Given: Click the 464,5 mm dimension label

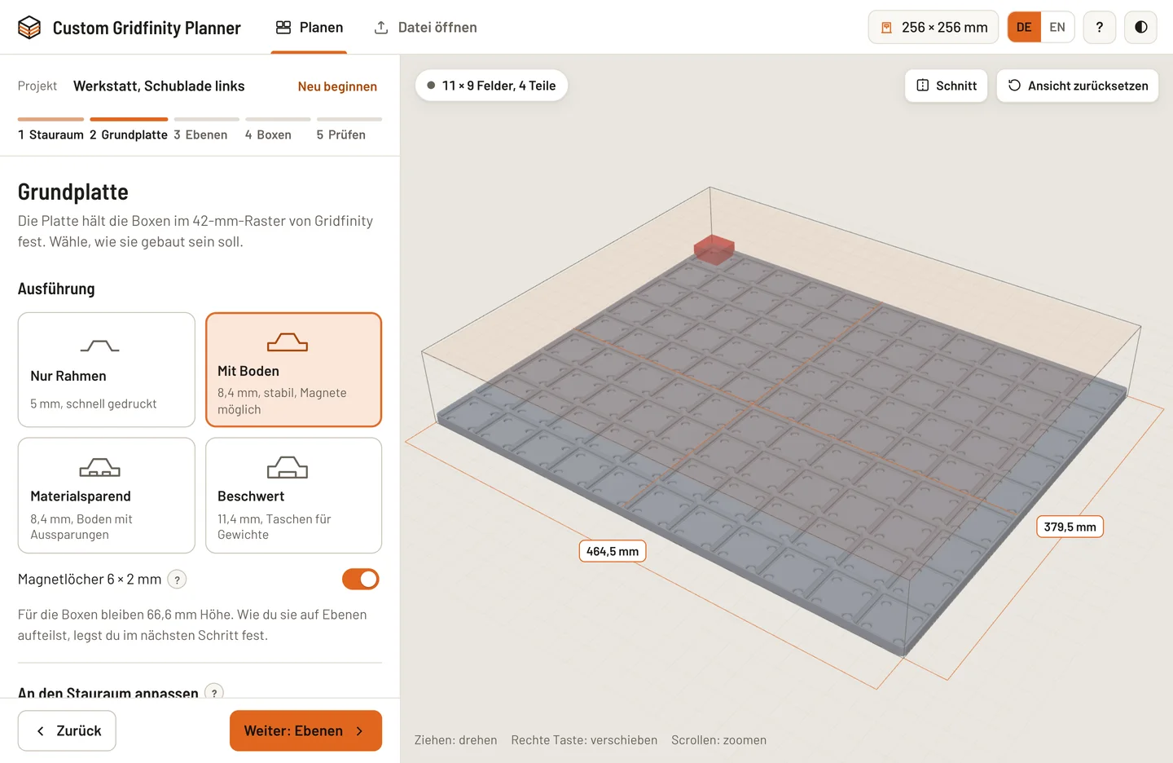Looking at the screenshot, I should 613,551.
